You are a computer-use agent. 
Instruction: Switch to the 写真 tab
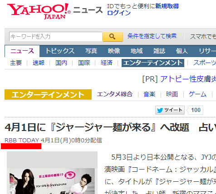91,51
